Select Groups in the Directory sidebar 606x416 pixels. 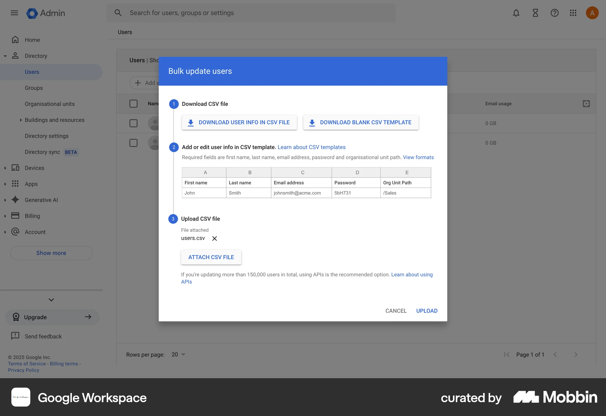click(x=34, y=88)
